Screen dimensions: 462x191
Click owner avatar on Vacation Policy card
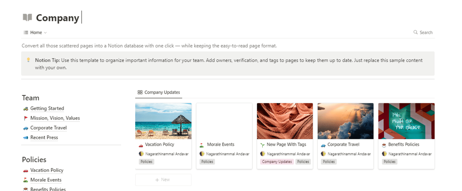coord(141,153)
